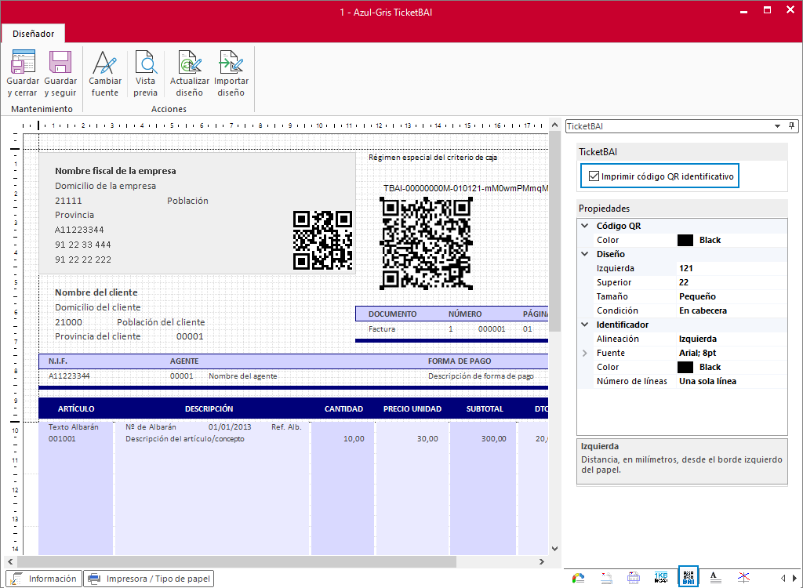Minimize the Azul-Gris TicketBAI window
This screenshot has height=588, width=803.
tap(743, 11)
